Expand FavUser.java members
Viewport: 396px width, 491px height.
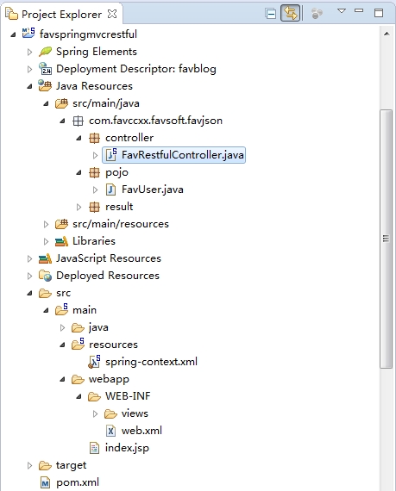[95, 190]
